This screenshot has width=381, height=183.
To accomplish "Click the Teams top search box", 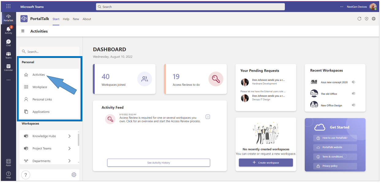I will [x=190, y=7].
